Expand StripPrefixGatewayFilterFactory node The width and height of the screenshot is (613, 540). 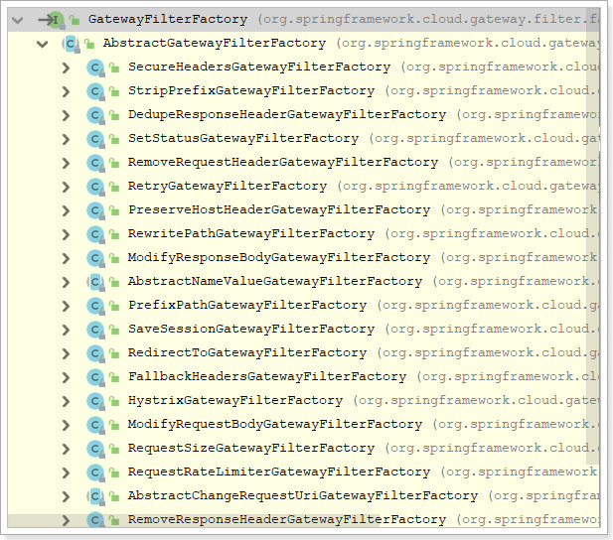click(x=66, y=92)
